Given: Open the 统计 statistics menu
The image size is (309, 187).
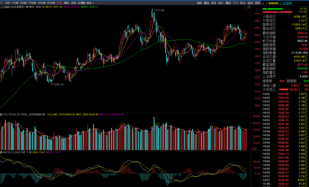Looking at the screenshot, I should point(220,2).
